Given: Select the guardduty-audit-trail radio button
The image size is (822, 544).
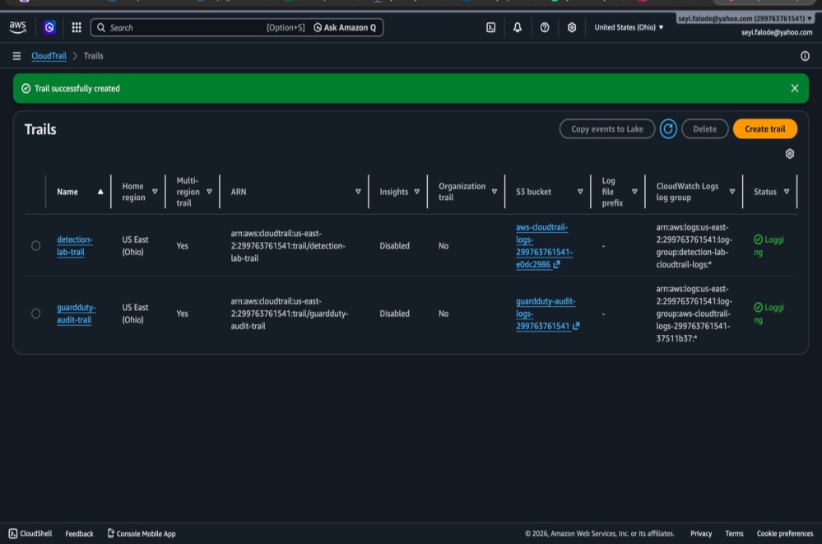Looking at the screenshot, I should click(x=35, y=314).
